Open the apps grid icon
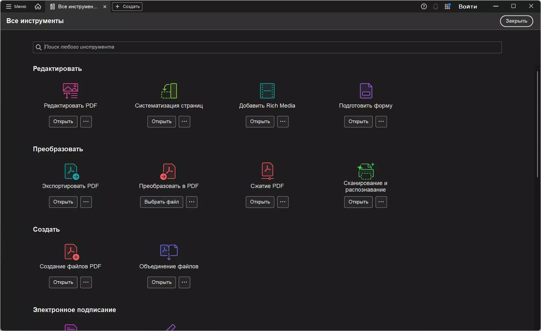This screenshot has width=541, height=331. tap(448, 6)
